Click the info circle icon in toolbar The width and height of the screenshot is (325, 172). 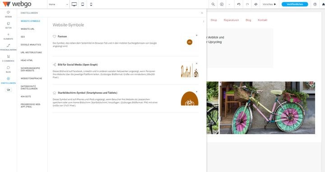[x=222, y=5]
